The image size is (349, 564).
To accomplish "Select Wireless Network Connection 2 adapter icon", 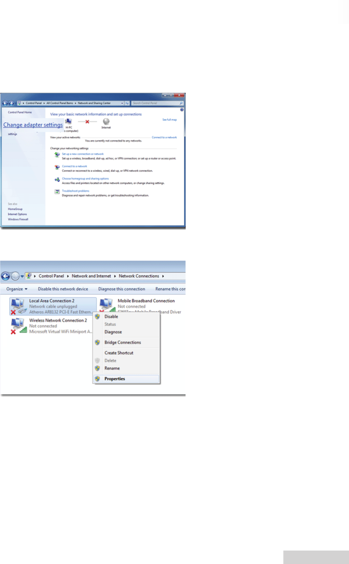I will [19, 326].
